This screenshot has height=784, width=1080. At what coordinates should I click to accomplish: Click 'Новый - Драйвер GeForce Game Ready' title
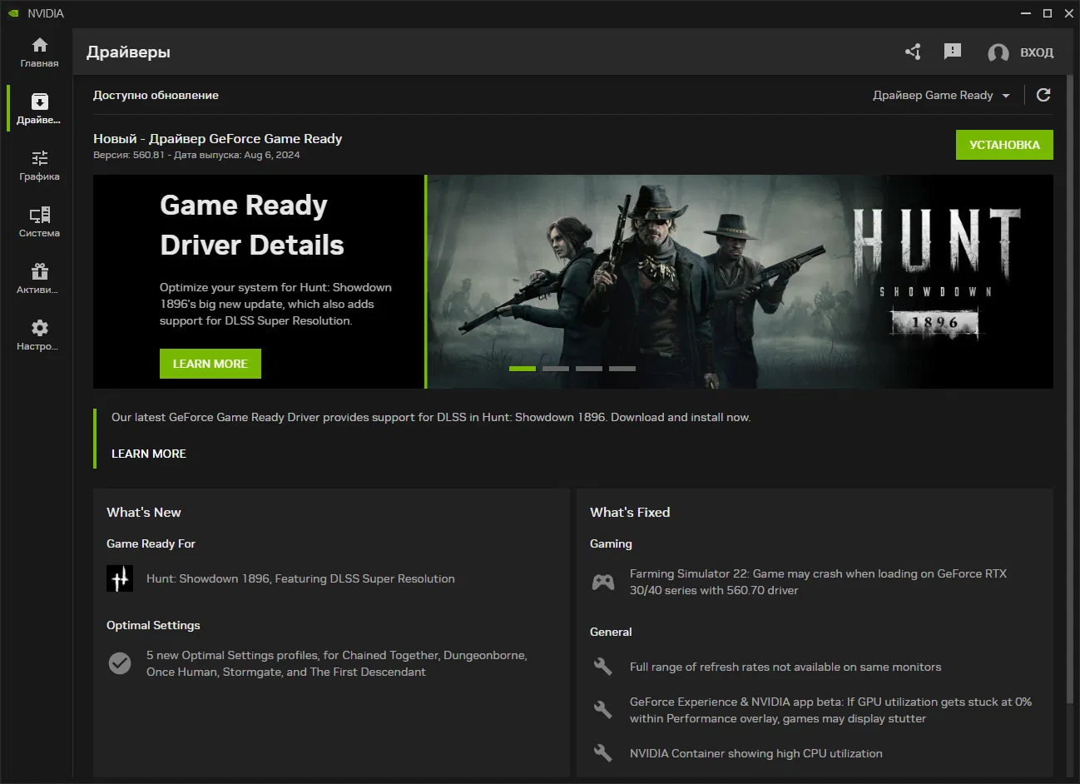pyautogui.click(x=218, y=138)
